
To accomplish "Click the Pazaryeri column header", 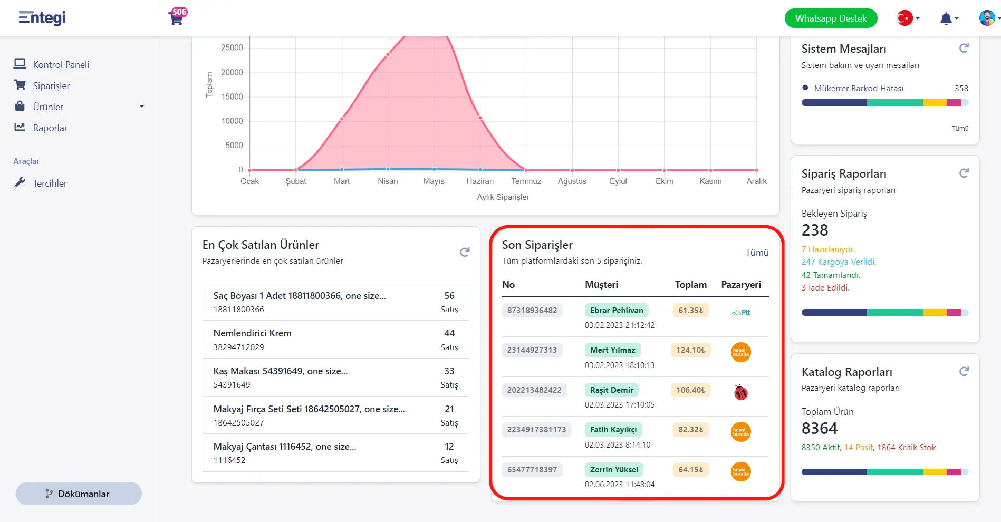I will click(x=741, y=285).
